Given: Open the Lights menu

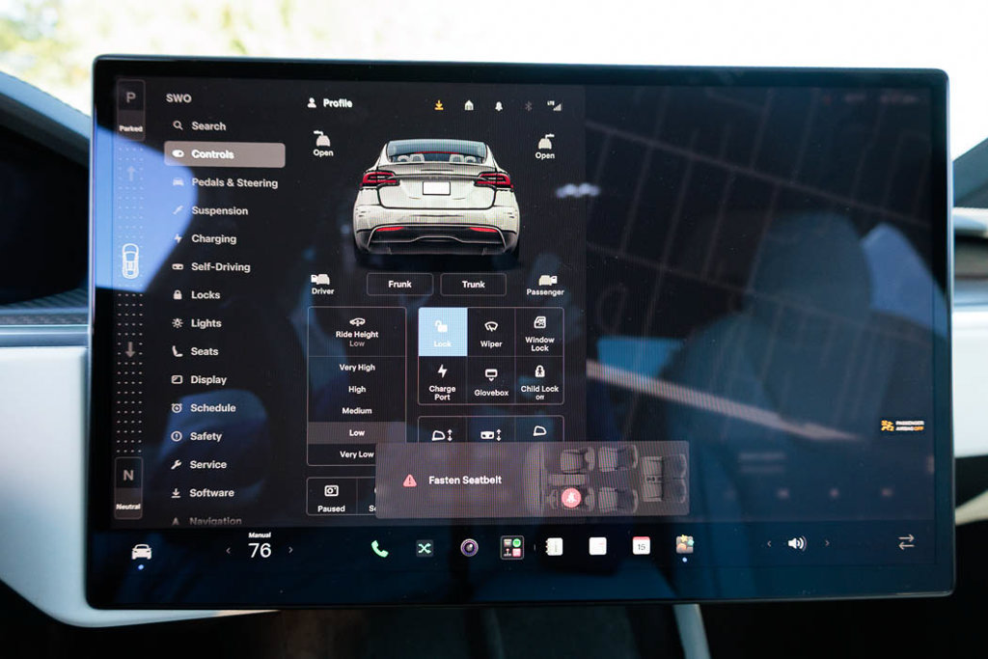Looking at the screenshot, I should tap(197, 323).
